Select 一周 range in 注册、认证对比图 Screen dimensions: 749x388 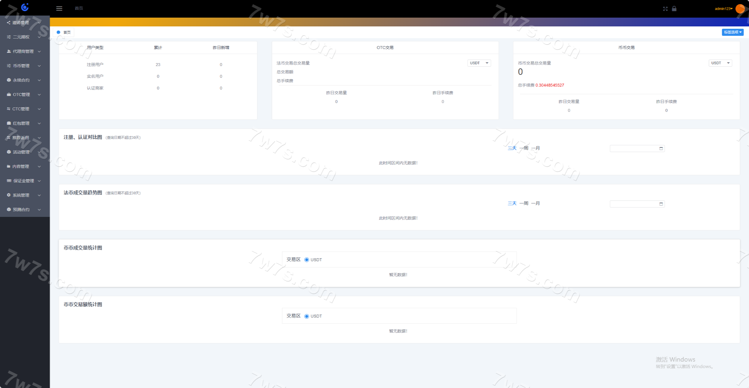click(524, 148)
